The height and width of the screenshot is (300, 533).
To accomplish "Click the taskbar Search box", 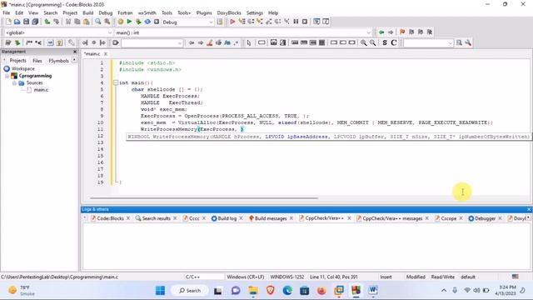I will point(190,291).
